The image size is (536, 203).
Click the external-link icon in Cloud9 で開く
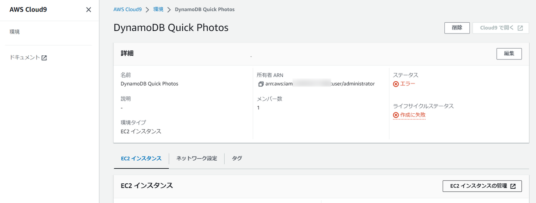[x=520, y=28]
